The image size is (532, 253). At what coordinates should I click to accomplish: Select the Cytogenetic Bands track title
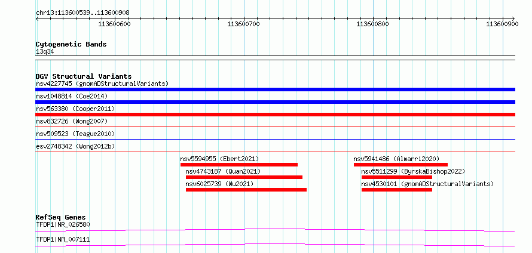click(71, 44)
